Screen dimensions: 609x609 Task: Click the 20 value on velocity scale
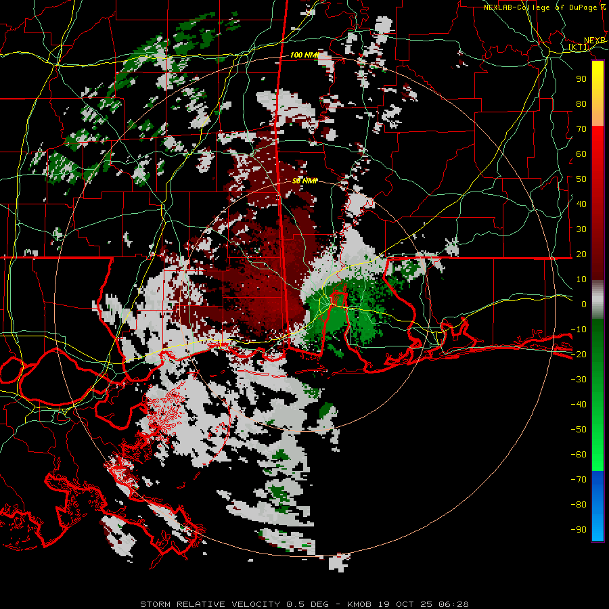click(581, 254)
